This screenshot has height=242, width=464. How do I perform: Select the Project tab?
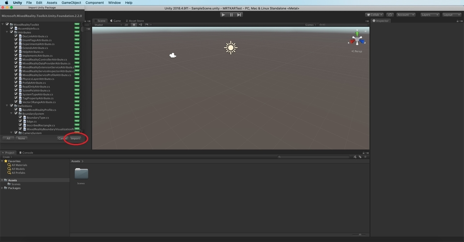pos(9,153)
